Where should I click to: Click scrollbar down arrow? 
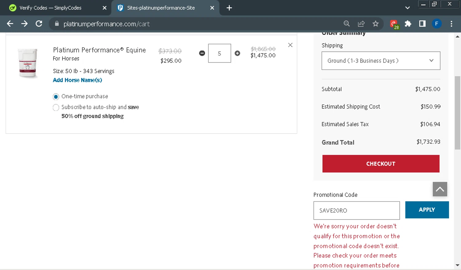tap(457, 265)
